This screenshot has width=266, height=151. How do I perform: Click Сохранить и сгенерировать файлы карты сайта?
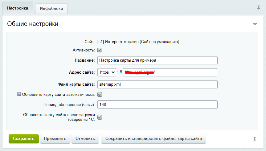pos(153,139)
